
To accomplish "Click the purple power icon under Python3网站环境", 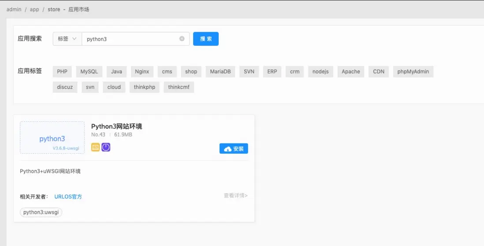I will pyautogui.click(x=106, y=147).
